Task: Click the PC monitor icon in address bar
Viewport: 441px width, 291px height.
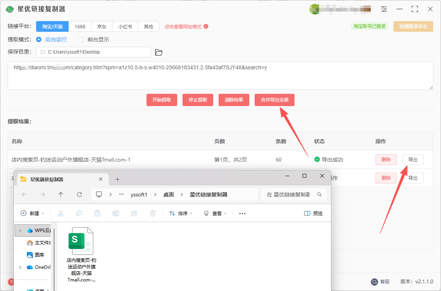Action: coord(99,195)
